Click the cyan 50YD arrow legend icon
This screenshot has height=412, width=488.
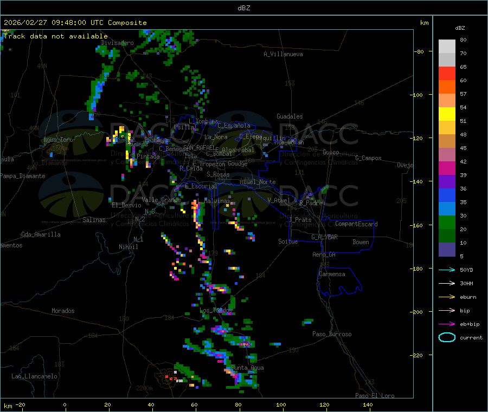coord(447,270)
